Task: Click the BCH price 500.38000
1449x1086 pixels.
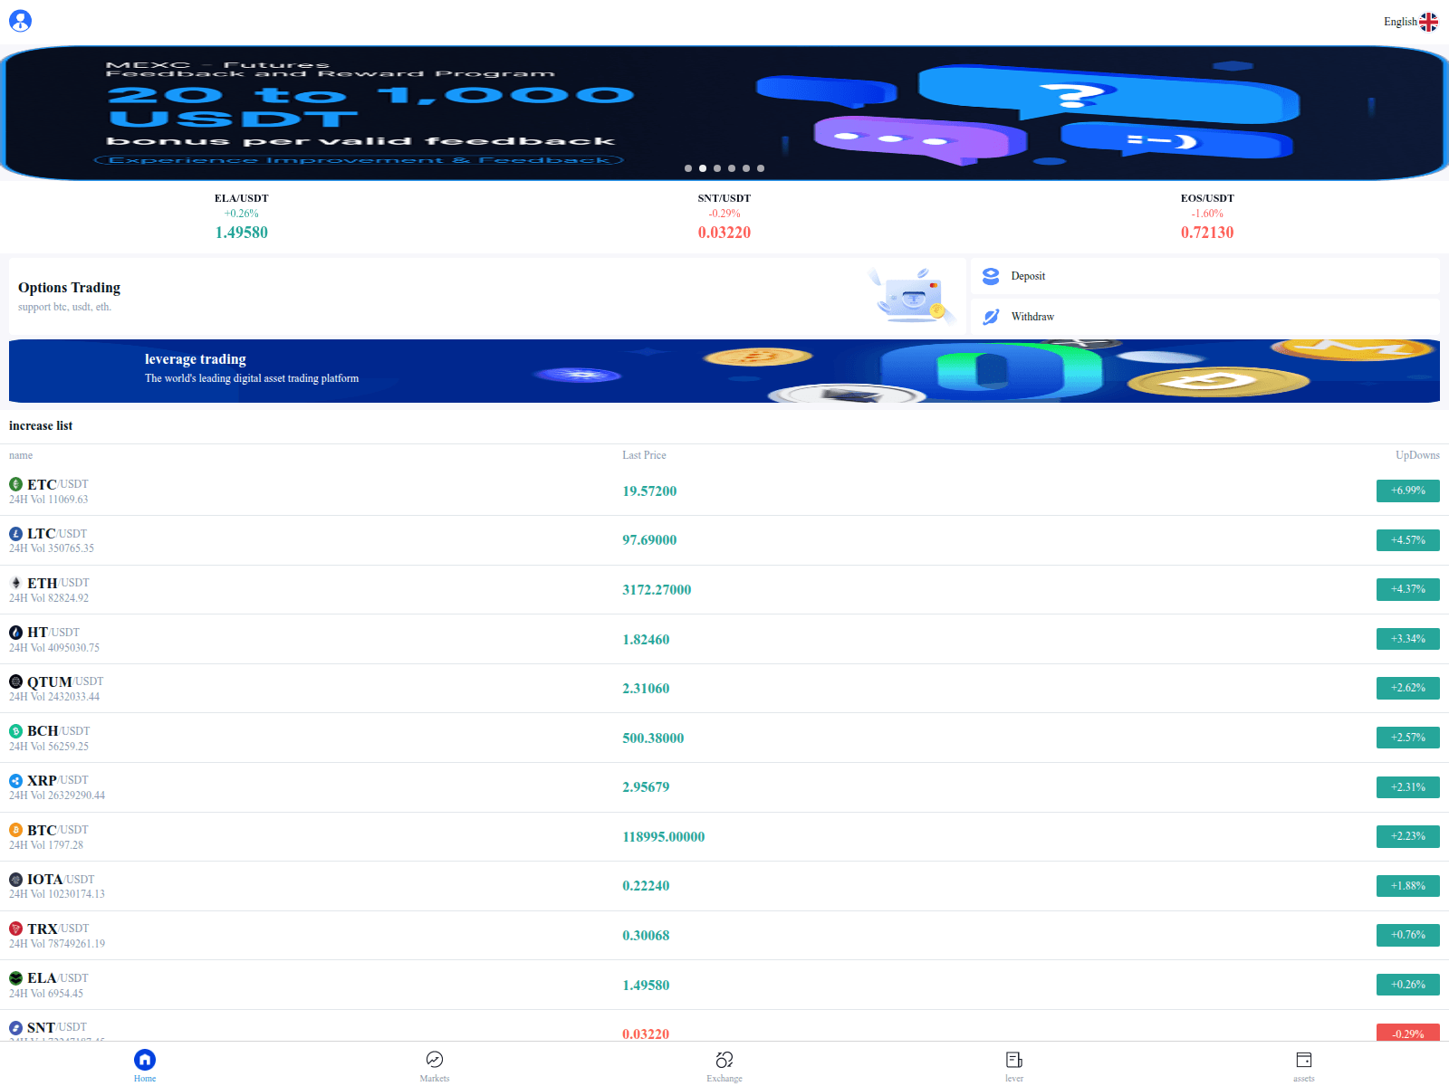Action: [653, 738]
